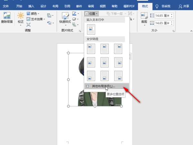
Task: Click the Reset Picture icon
Action: coord(49,23)
